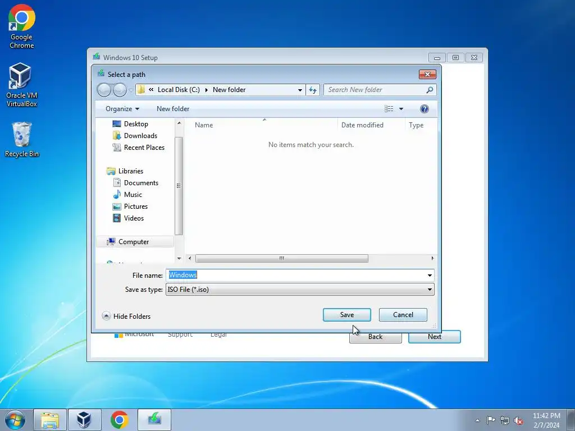
Task: Click Back in Windows 10 Setup window
Action: [x=376, y=337]
